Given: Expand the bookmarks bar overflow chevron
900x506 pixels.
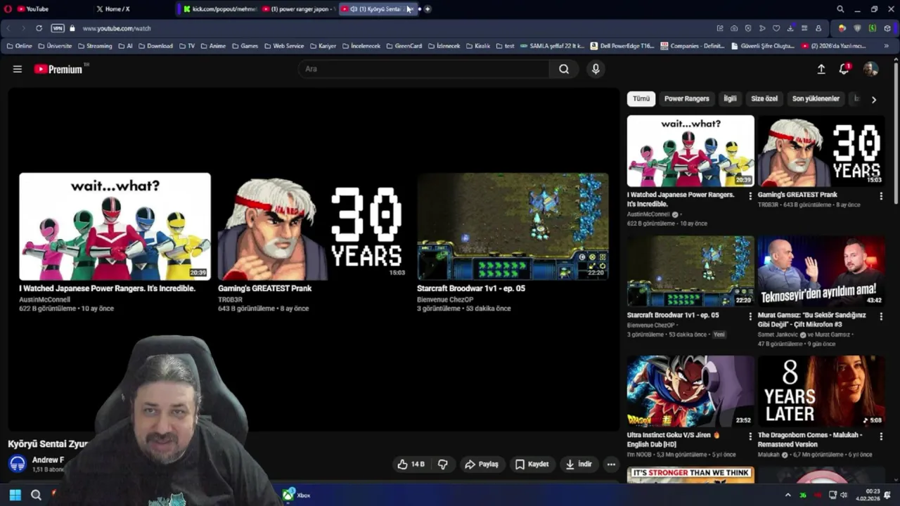Looking at the screenshot, I should pos(887,46).
